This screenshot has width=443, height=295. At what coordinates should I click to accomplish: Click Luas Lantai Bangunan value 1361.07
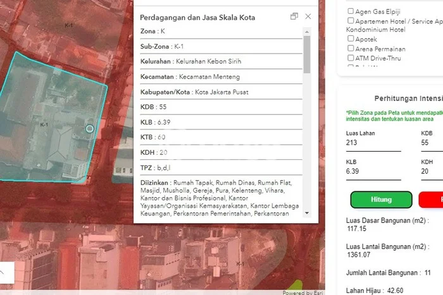coord(359,255)
